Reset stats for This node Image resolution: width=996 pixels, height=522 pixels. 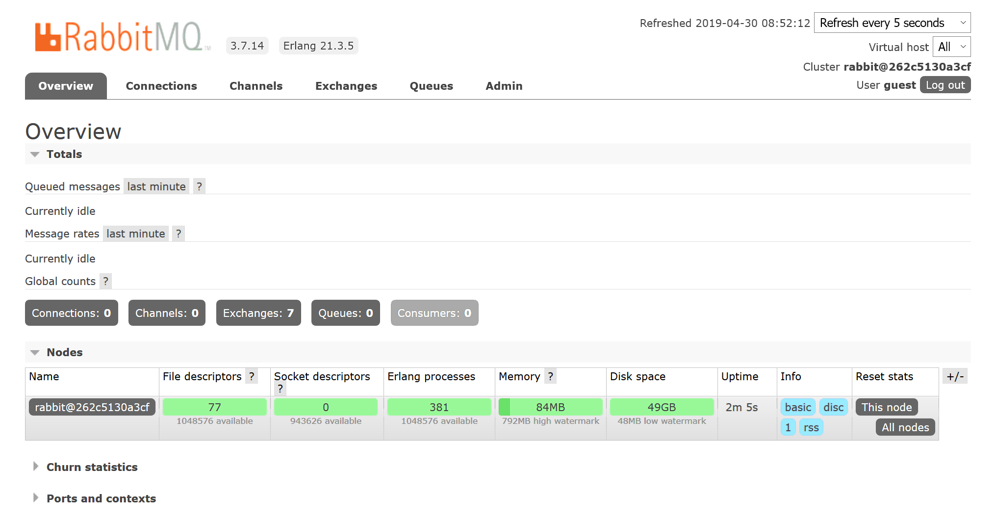coord(887,407)
